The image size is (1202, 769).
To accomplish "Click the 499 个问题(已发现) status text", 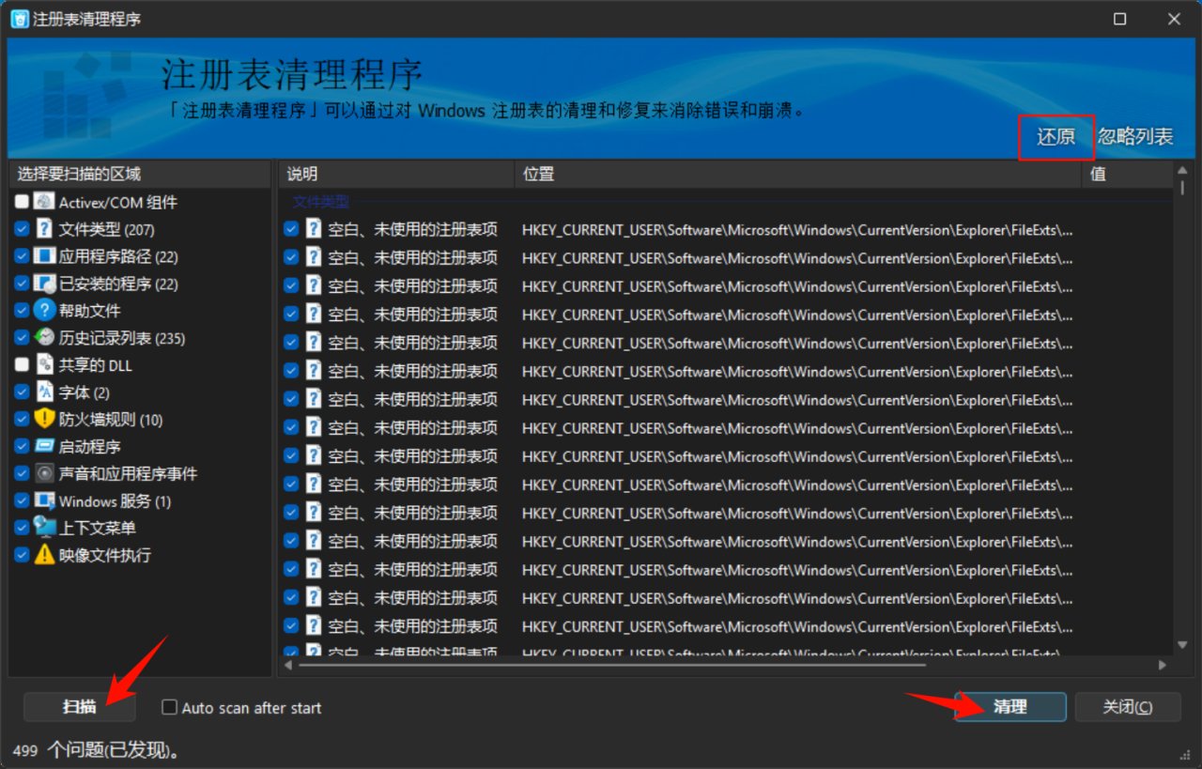I will (x=96, y=750).
